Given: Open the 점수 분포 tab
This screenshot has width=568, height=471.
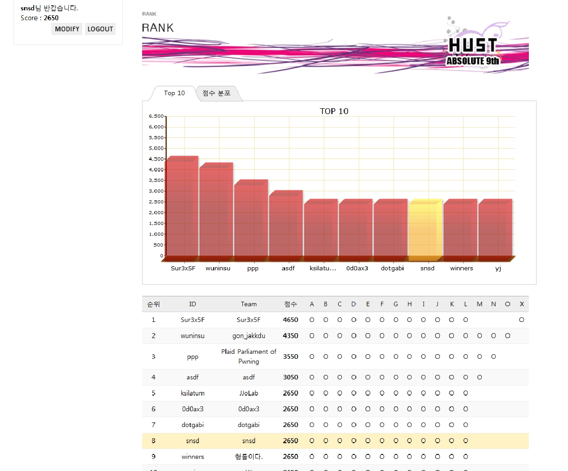Looking at the screenshot, I should click(216, 93).
